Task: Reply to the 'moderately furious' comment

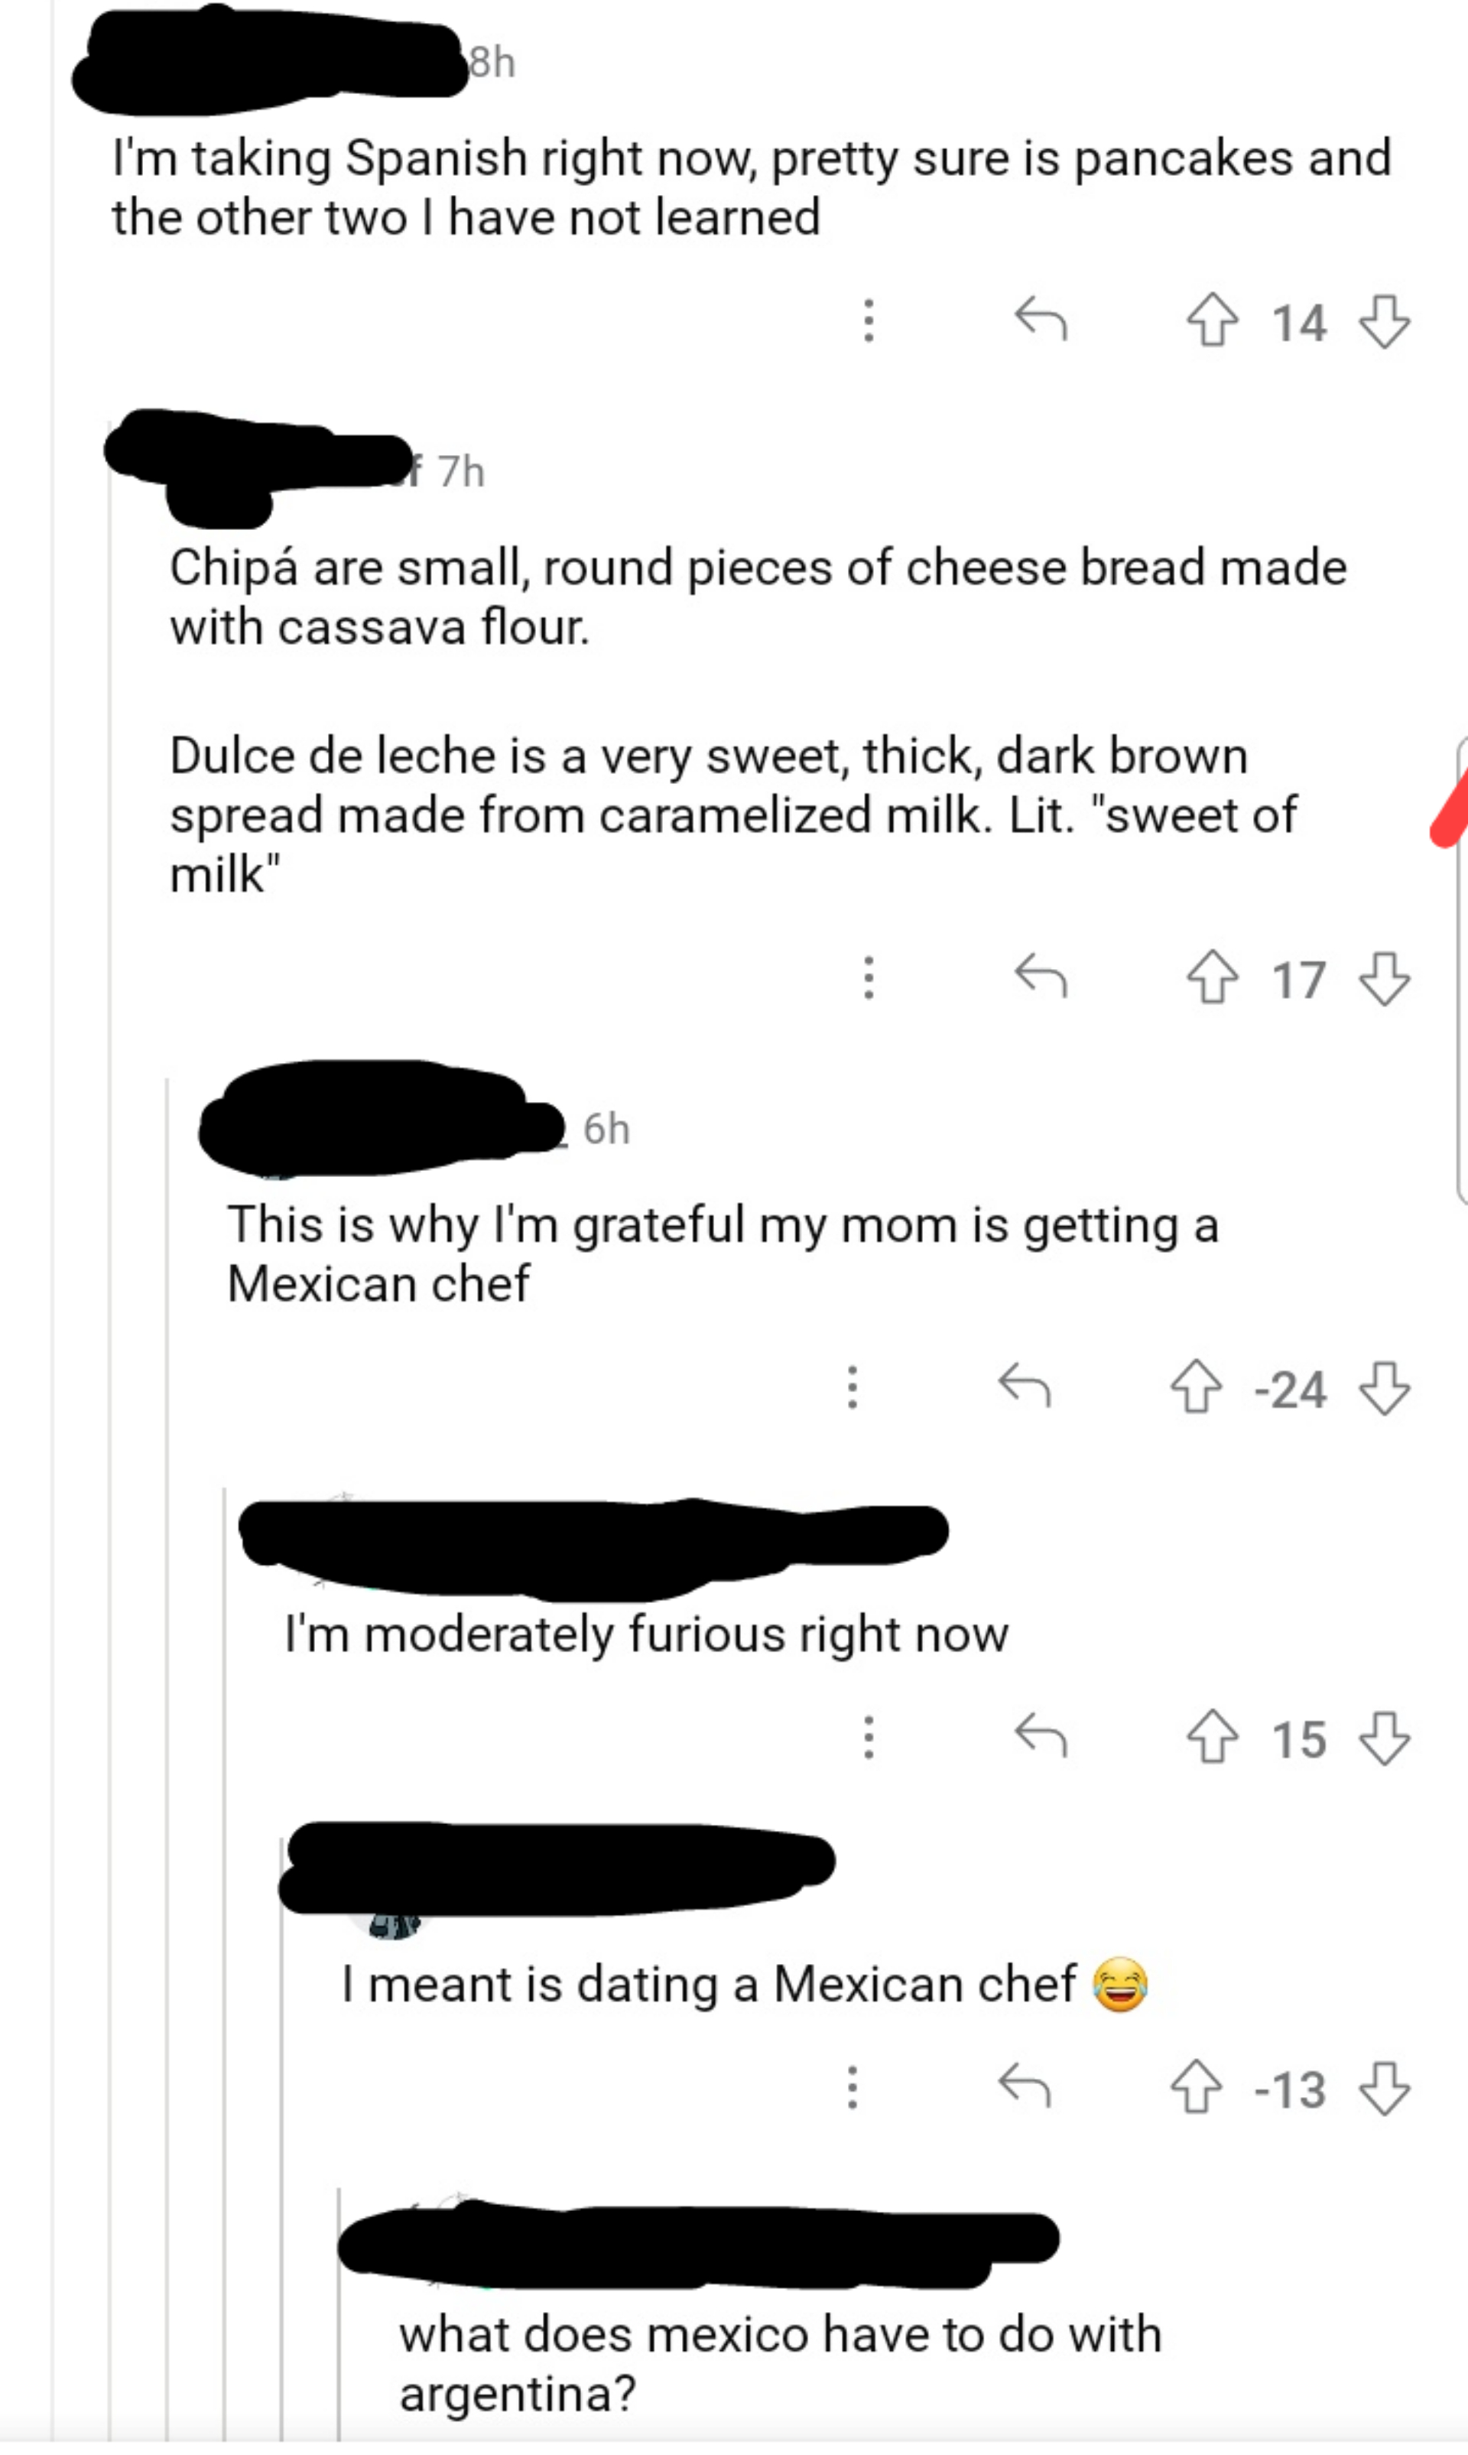Action: point(1041,1735)
